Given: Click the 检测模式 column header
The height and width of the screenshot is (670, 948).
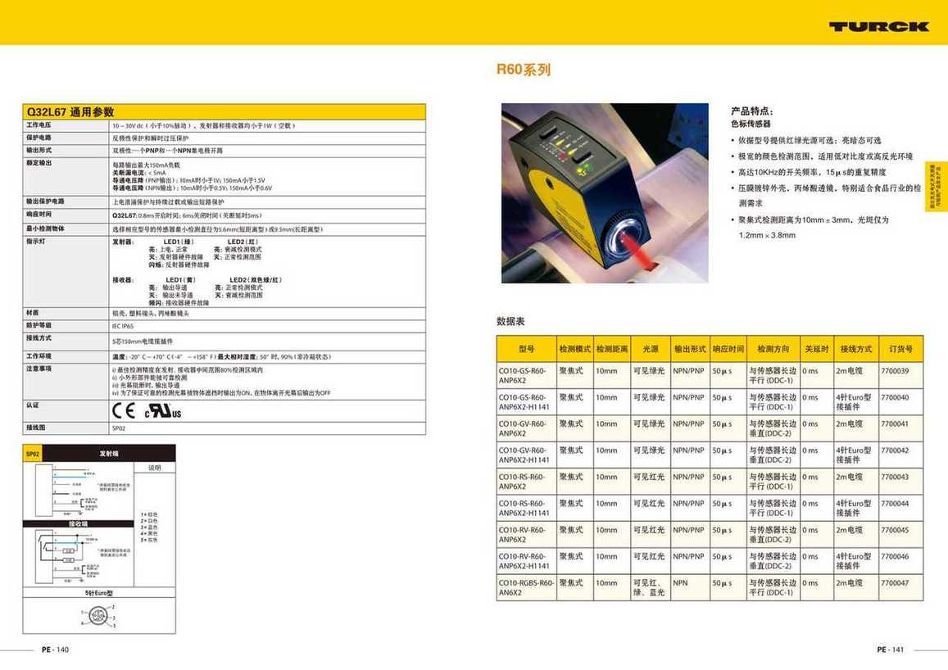Looking at the screenshot, I should pos(574,349).
